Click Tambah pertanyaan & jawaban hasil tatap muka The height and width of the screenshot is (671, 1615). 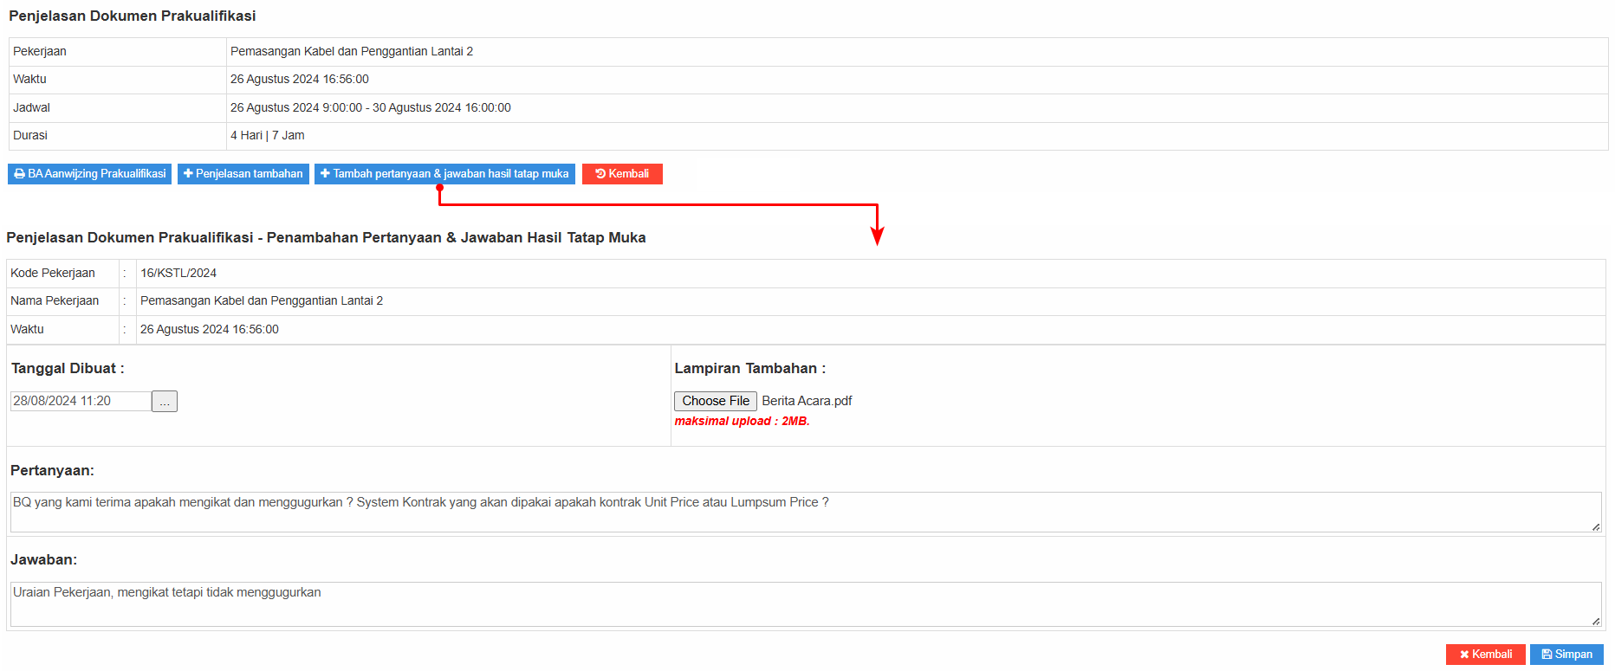tap(444, 174)
